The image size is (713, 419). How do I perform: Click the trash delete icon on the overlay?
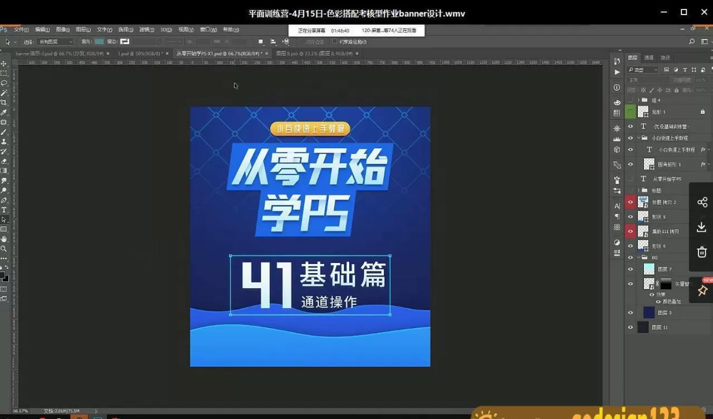point(702,252)
